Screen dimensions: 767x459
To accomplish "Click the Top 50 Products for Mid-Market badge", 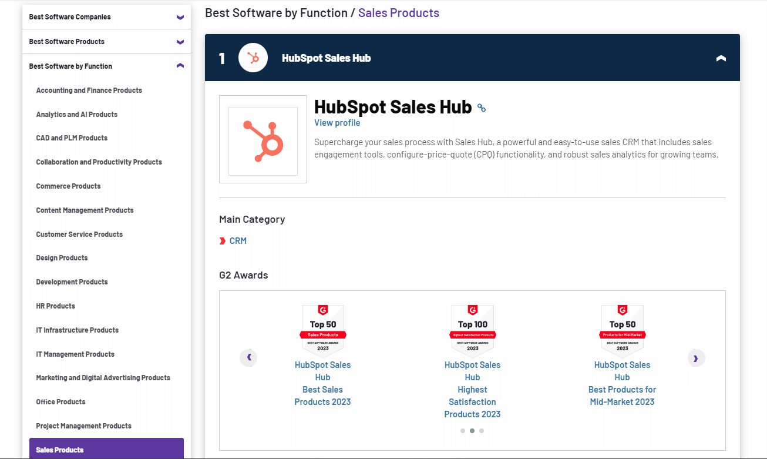I will coord(623,331).
